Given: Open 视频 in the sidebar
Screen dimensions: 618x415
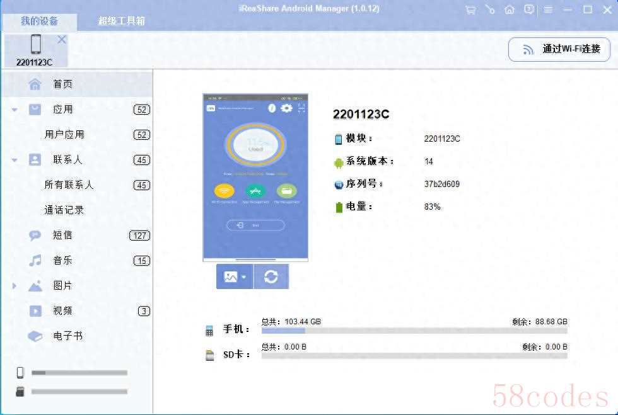Looking at the screenshot, I should (x=77, y=311).
